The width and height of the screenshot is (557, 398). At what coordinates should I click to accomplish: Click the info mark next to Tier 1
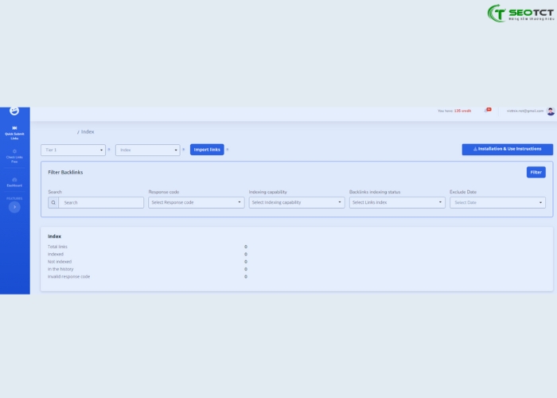tap(109, 150)
